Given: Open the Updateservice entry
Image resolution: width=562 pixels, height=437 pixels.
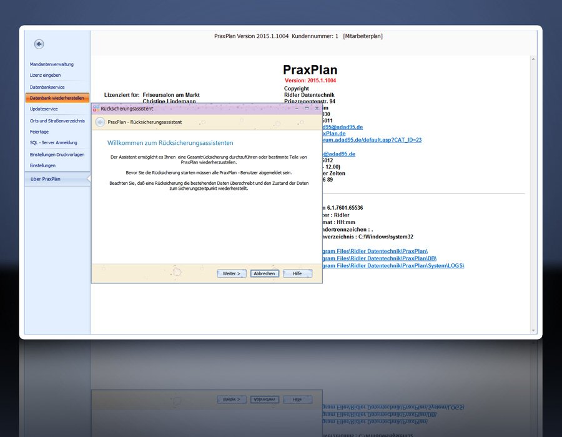Looking at the screenshot, I should coord(44,109).
